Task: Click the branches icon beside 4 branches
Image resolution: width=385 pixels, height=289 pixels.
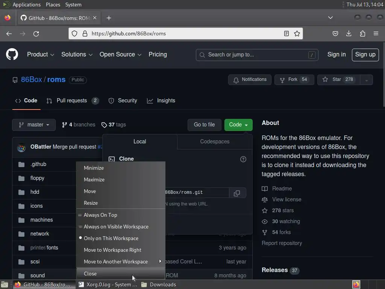Action: pyautogui.click(x=64, y=125)
